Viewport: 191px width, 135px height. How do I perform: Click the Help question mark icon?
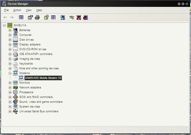point(46,17)
